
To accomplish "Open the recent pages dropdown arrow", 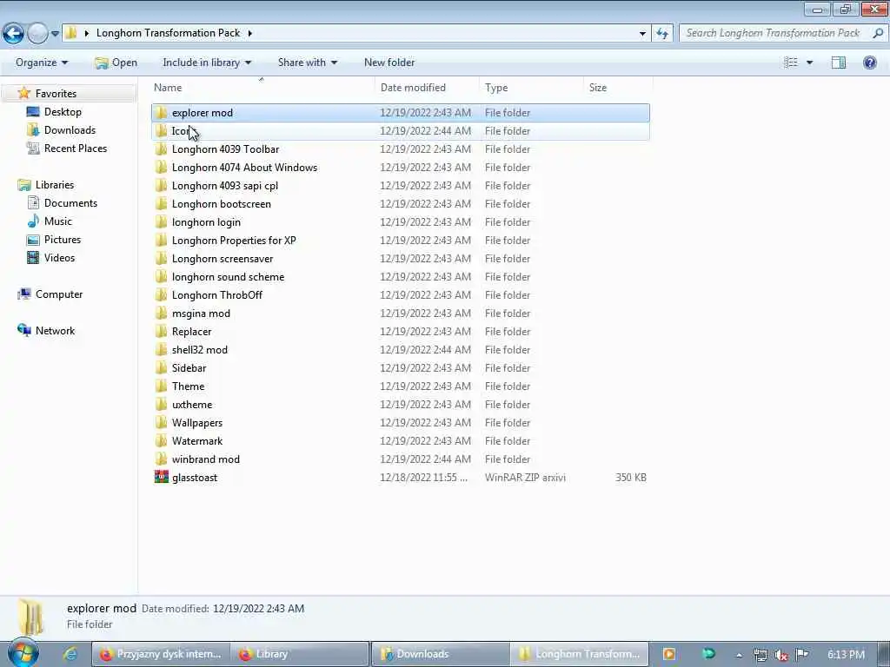I will tap(55, 34).
